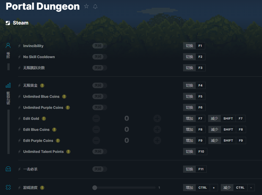Click the F4 hotkey for 无限黄金
This screenshot has width=262, height=195.
(x=194, y=85)
